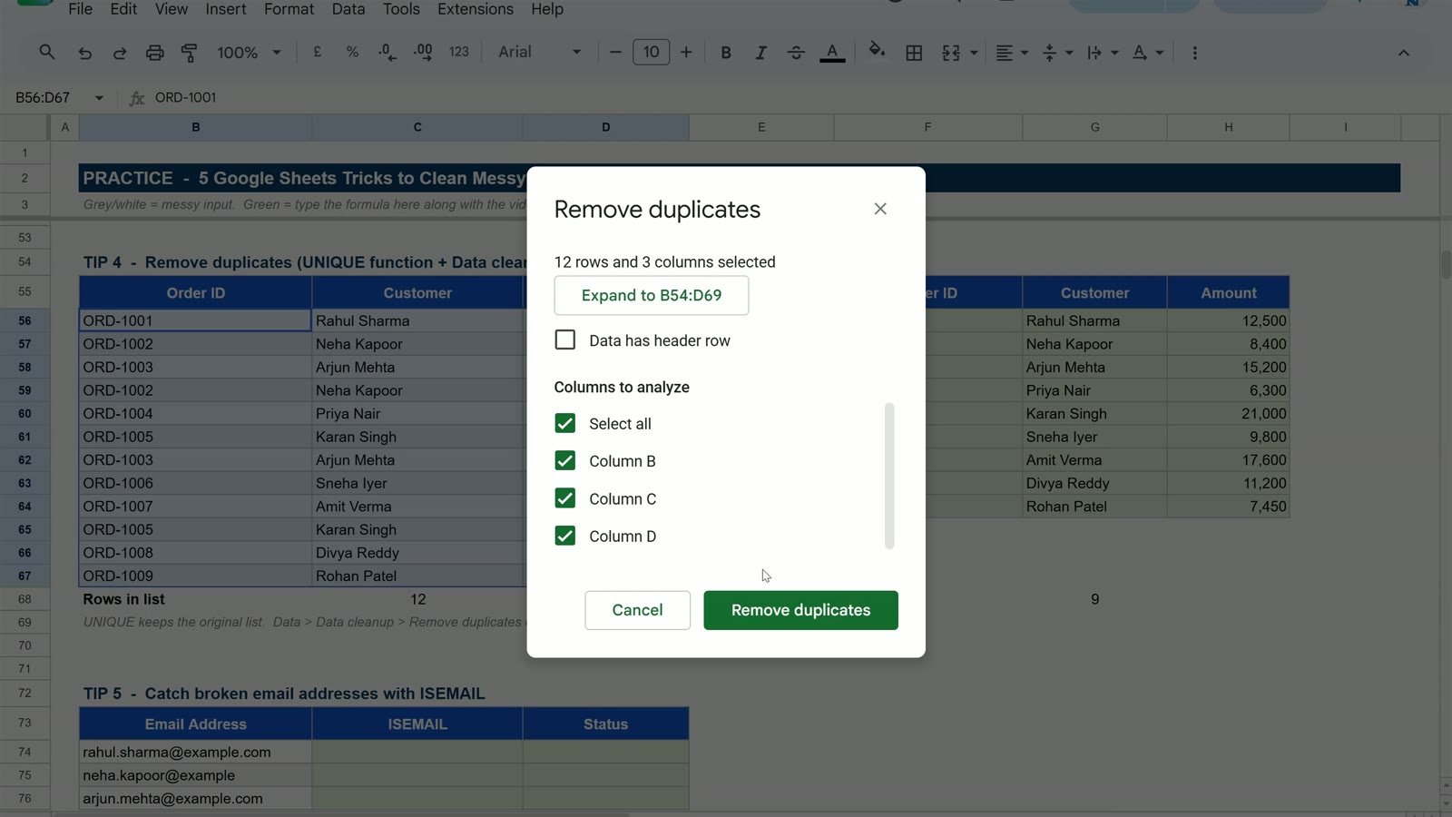This screenshot has width=1452, height=817.
Task: Click the dialog's columns list scrollbar
Action: click(889, 476)
